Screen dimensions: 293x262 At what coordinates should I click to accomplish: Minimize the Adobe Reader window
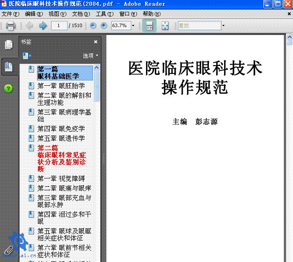pyautogui.click(x=268, y=4)
